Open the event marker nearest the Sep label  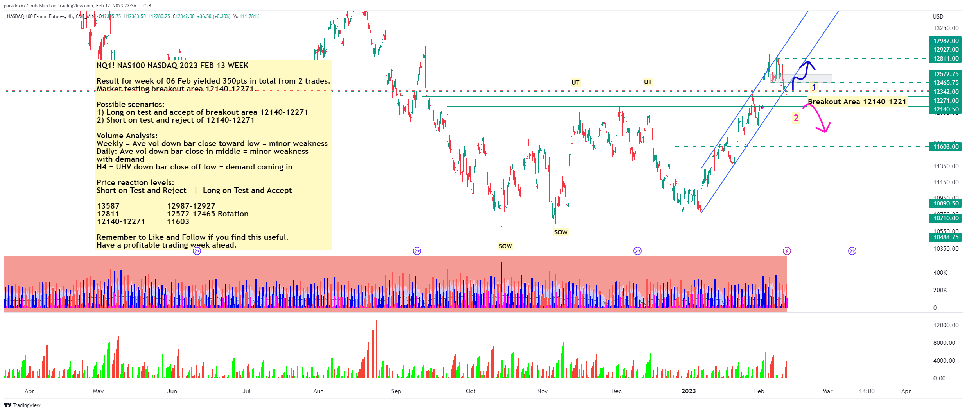tap(417, 251)
